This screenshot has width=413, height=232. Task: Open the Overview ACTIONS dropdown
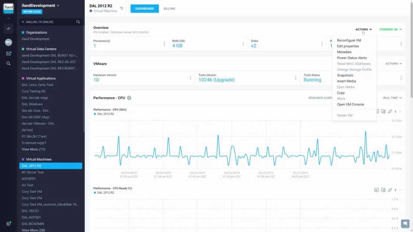point(363,29)
